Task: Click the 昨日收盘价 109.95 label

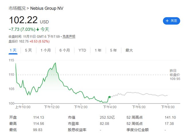Action: [175, 75]
